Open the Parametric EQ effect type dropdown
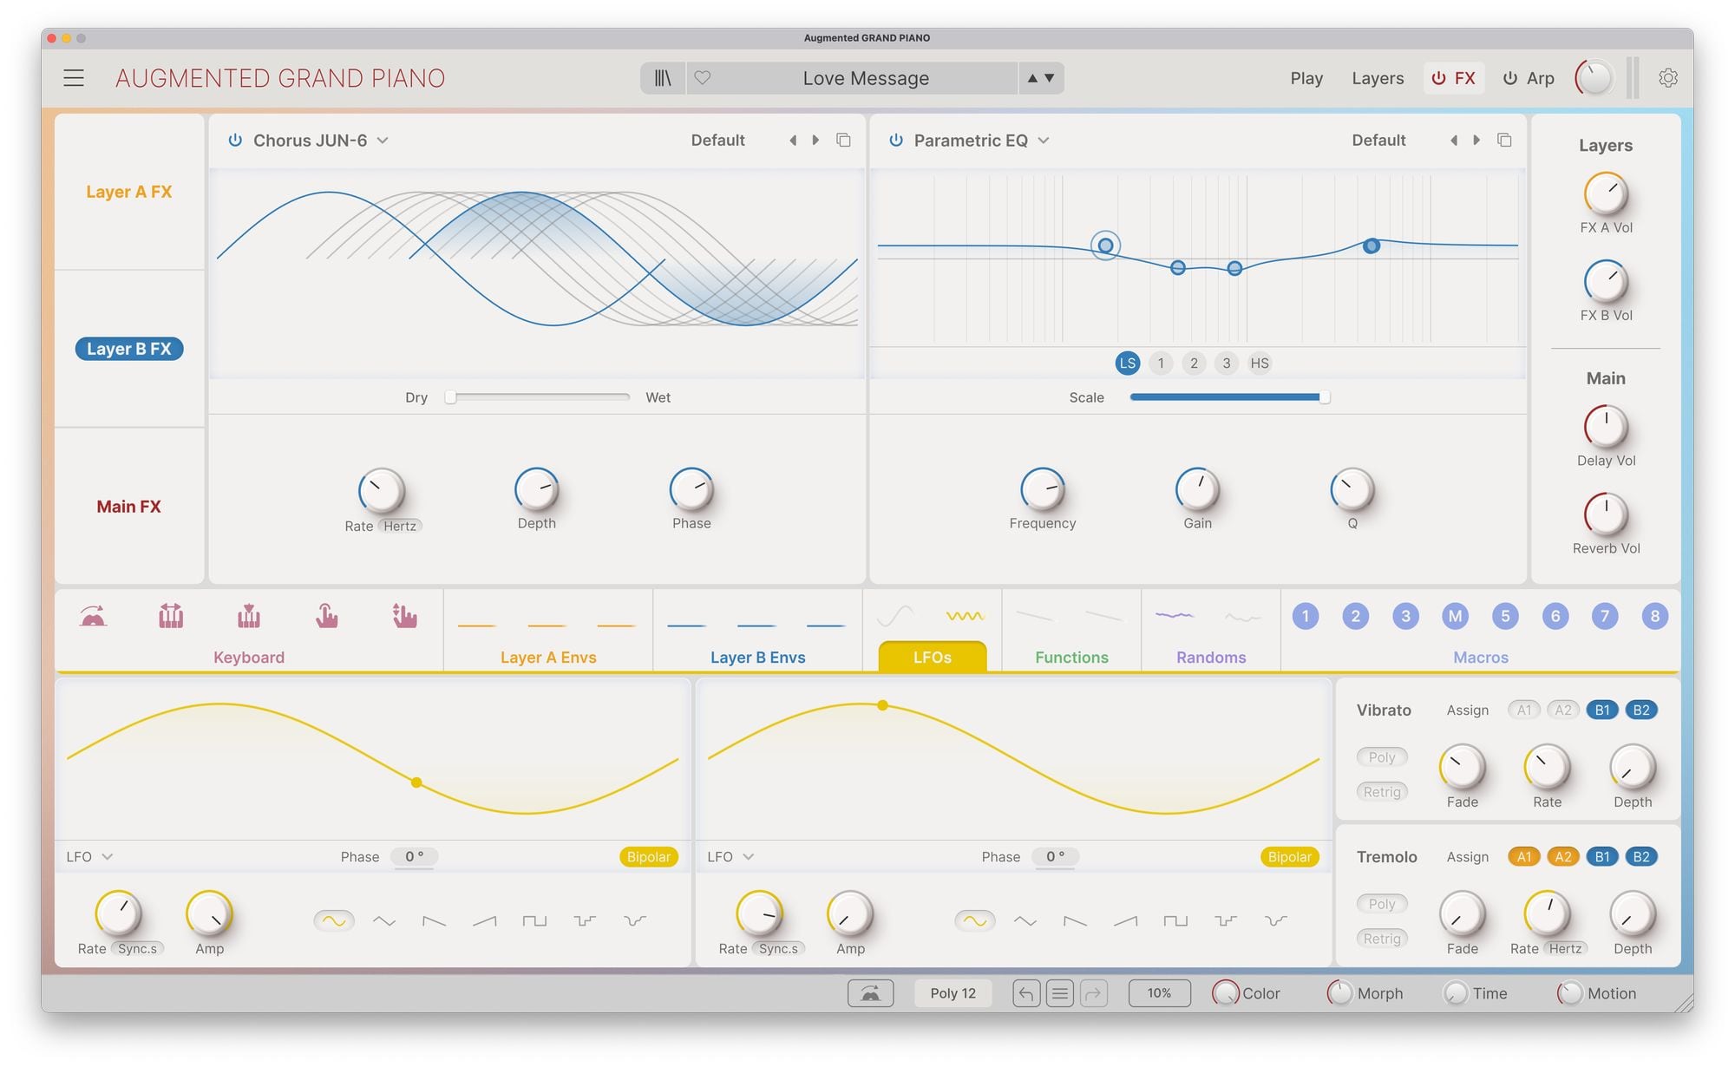 click(1044, 141)
